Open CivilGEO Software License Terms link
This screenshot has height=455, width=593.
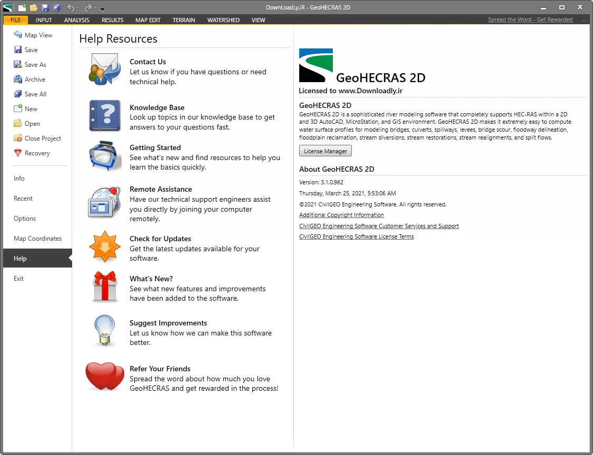tap(356, 236)
